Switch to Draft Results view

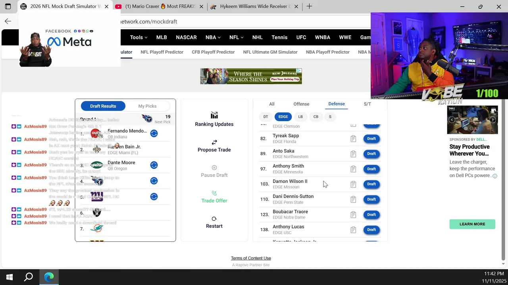103,106
